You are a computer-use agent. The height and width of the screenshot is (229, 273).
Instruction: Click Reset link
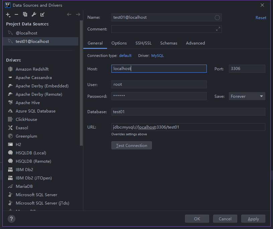pos(261,18)
